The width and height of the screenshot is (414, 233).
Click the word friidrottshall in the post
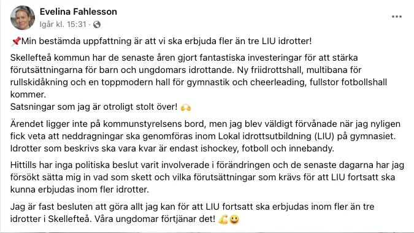pos(275,70)
